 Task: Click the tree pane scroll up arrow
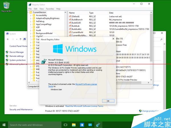tap(66, 13)
